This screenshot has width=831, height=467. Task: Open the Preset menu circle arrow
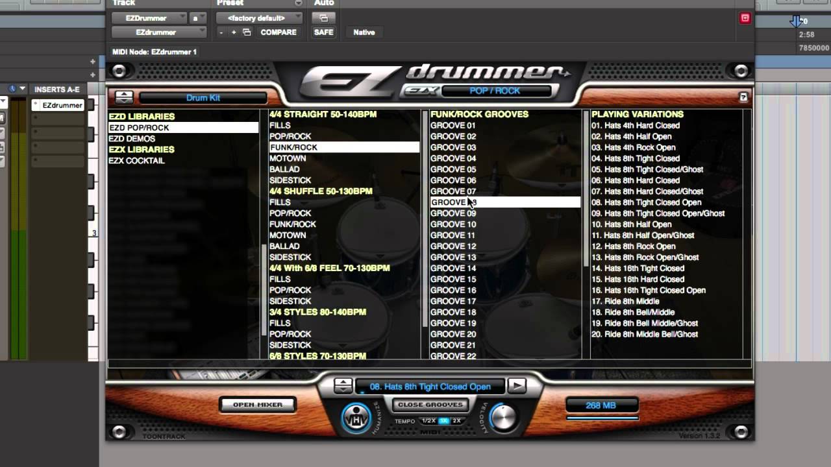click(299, 3)
